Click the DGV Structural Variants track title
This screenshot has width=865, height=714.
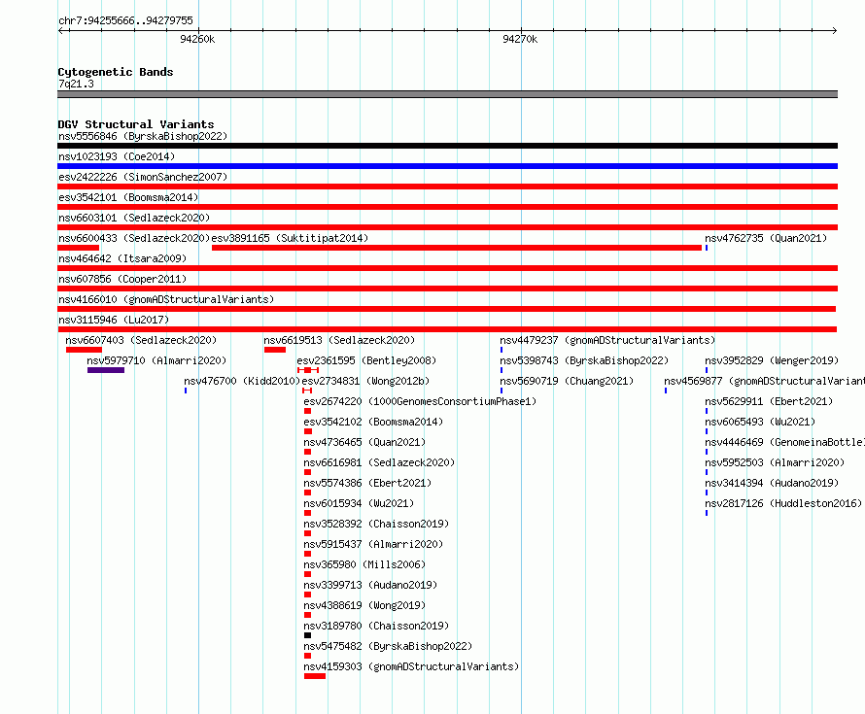point(136,124)
